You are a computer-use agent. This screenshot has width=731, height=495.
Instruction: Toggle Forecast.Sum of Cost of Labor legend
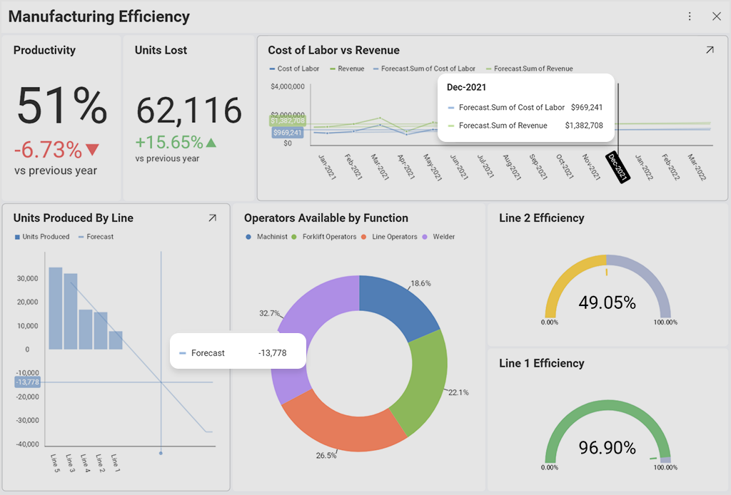click(x=428, y=69)
